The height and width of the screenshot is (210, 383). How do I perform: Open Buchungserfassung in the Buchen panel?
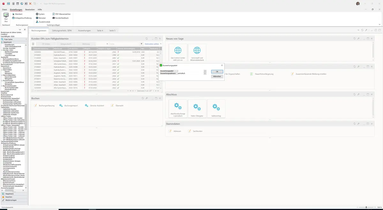[44, 105]
